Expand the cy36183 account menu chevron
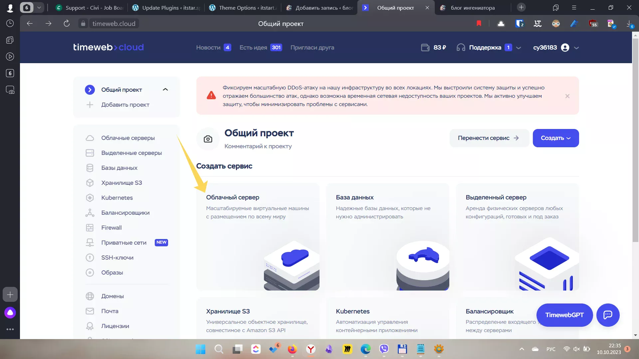The width and height of the screenshot is (639, 359). pyautogui.click(x=576, y=48)
